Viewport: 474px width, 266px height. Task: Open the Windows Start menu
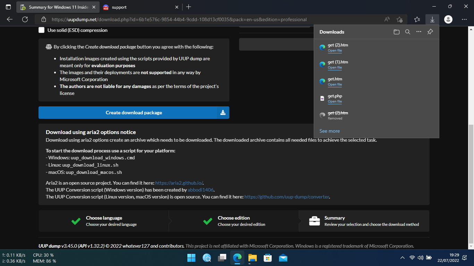tap(192, 258)
